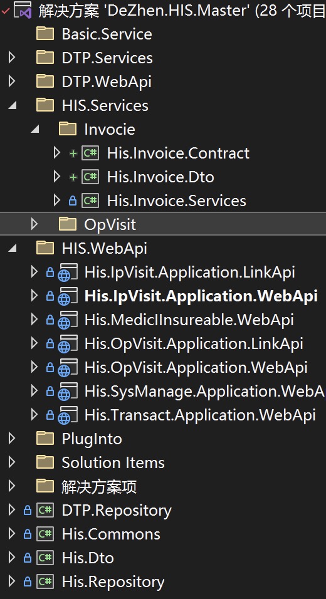Expand the DTP.Services folder
Viewport: 326px width, 599px height.
(12, 58)
